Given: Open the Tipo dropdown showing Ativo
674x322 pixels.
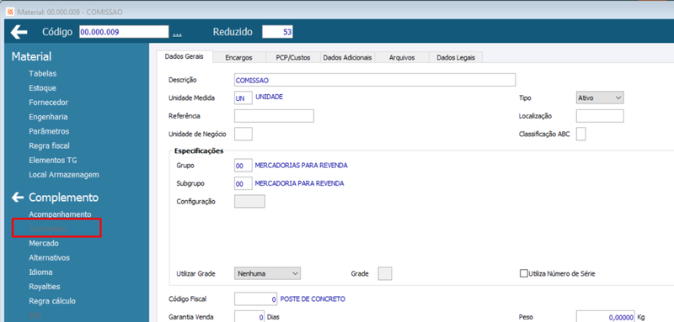Looking at the screenshot, I should [600, 98].
